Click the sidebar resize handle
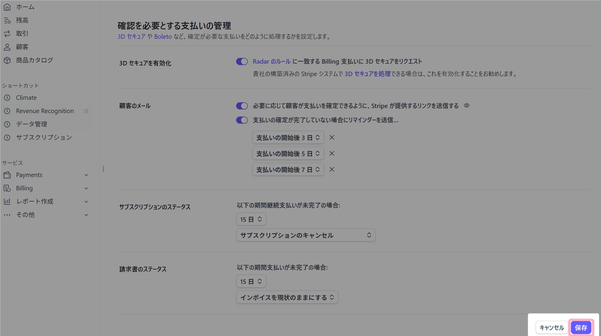The height and width of the screenshot is (336, 601). 103,169
